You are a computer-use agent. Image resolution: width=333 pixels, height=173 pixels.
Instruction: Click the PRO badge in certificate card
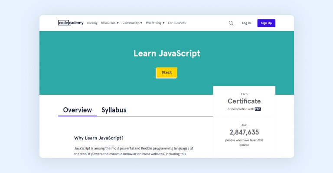pos(258,109)
